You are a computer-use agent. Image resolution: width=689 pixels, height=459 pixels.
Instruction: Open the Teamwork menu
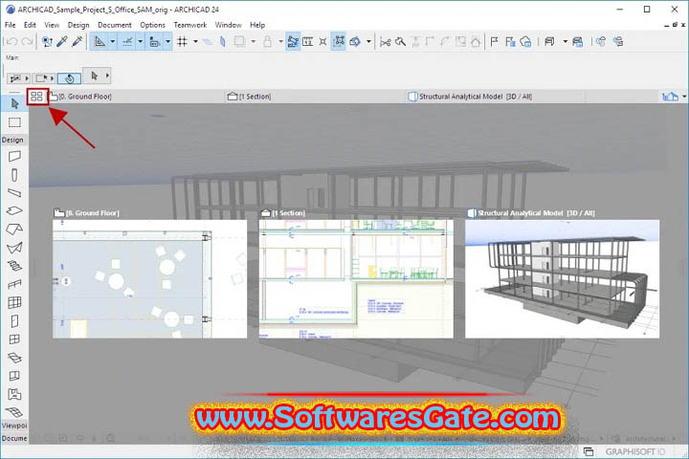(189, 25)
